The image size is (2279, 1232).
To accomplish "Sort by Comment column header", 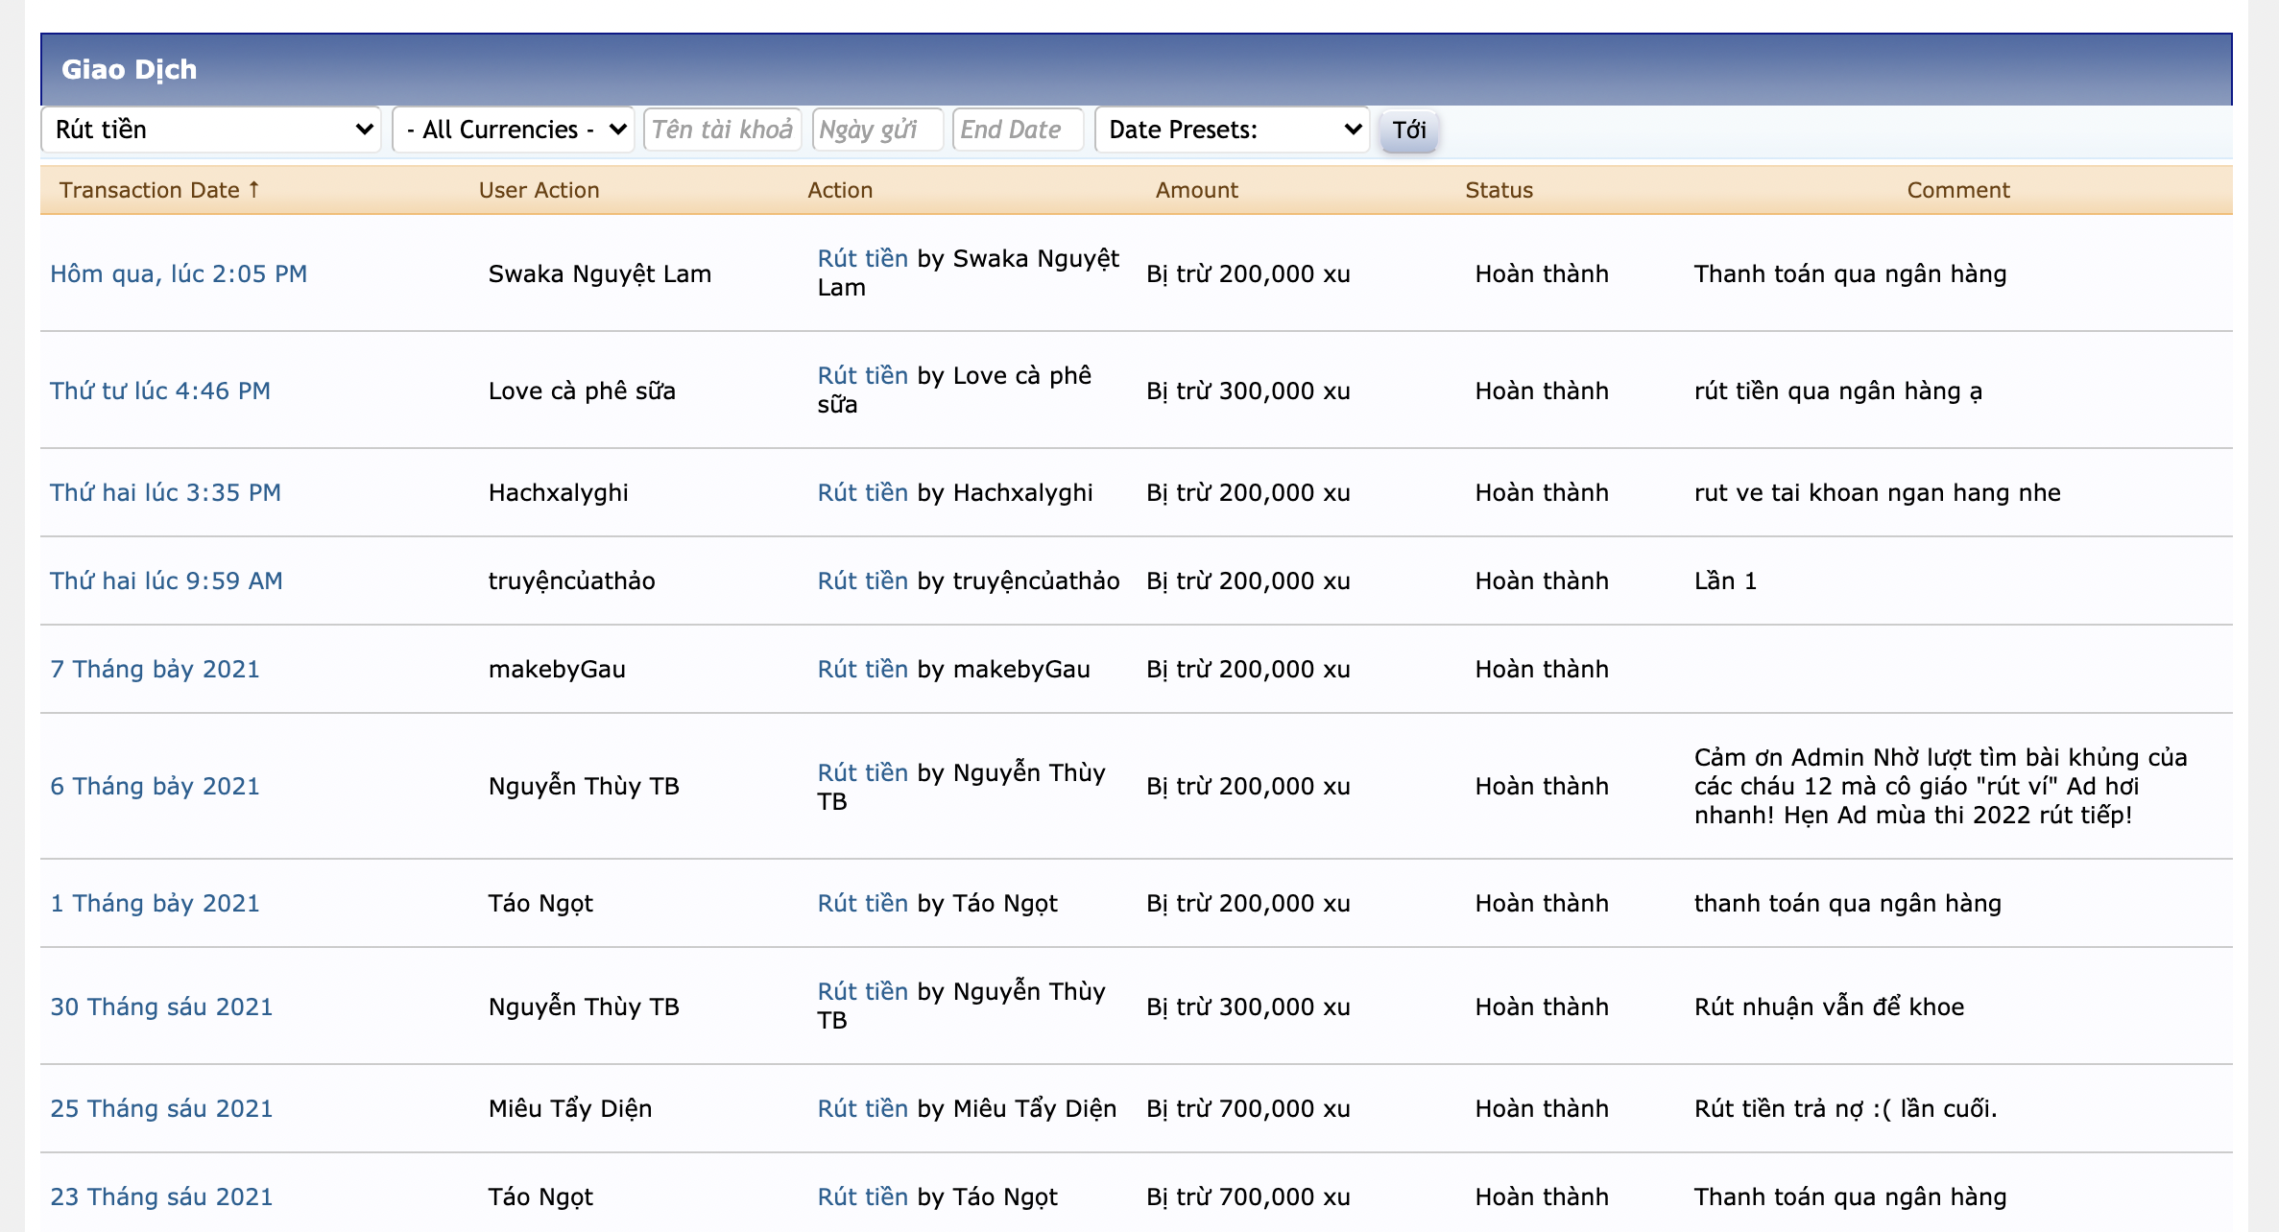I will 1957,190.
